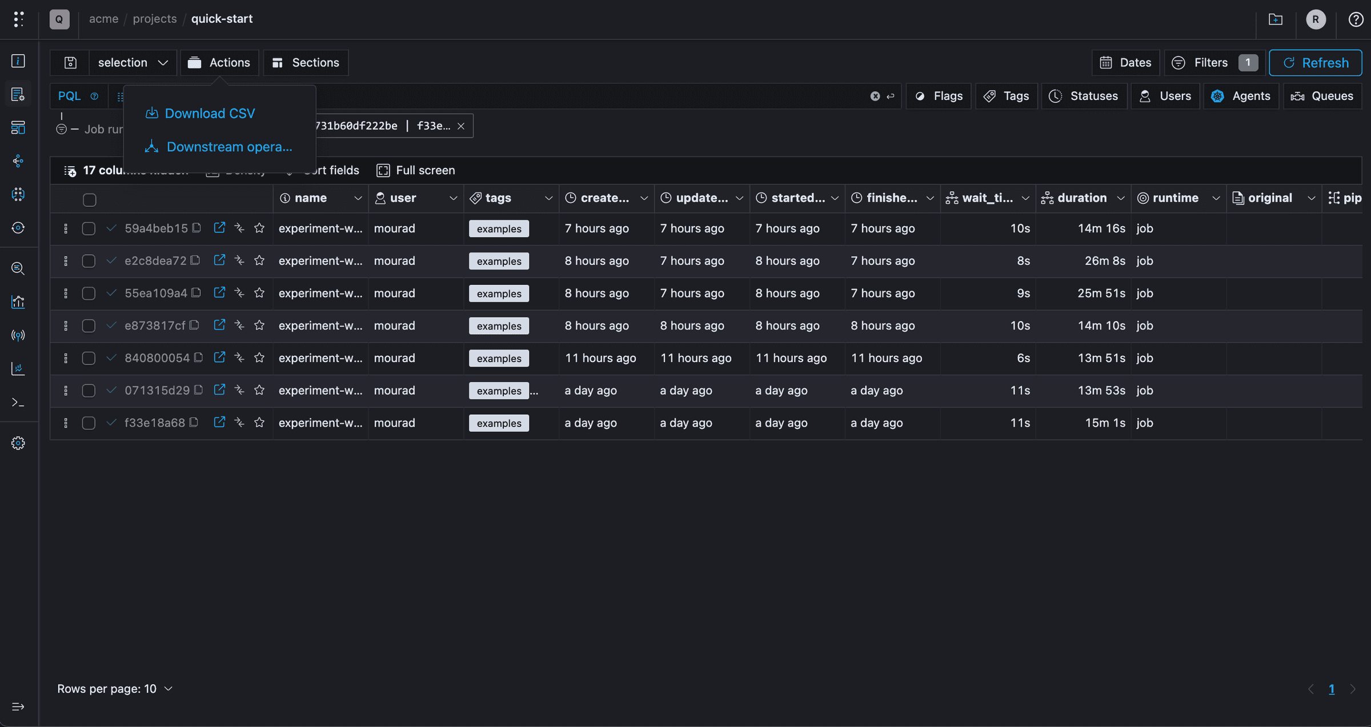Open e2c8dea72 run in new view
Image resolution: width=1371 pixels, height=727 pixels.
[219, 260]
